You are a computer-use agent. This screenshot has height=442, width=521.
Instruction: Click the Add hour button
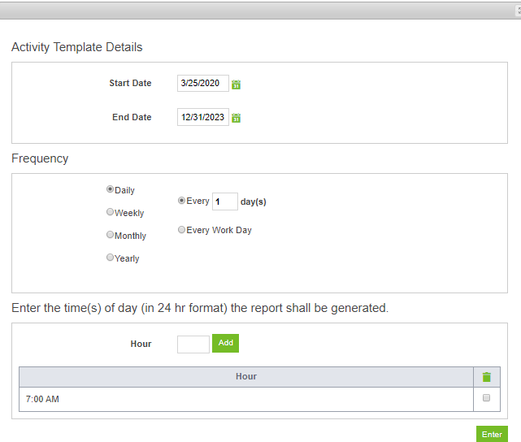225,343
